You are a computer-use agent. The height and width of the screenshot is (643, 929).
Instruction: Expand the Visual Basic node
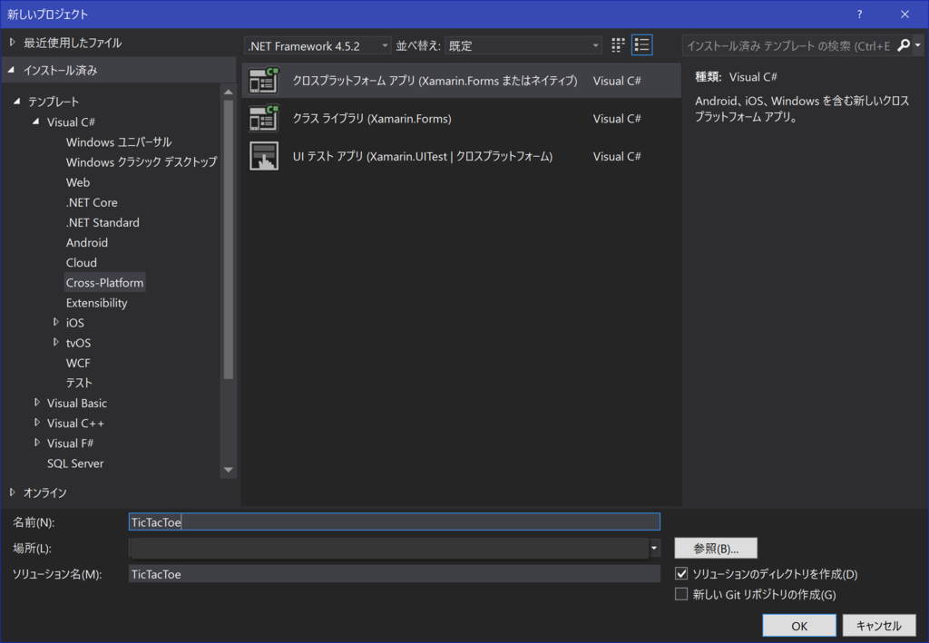(x=36, y=403)
